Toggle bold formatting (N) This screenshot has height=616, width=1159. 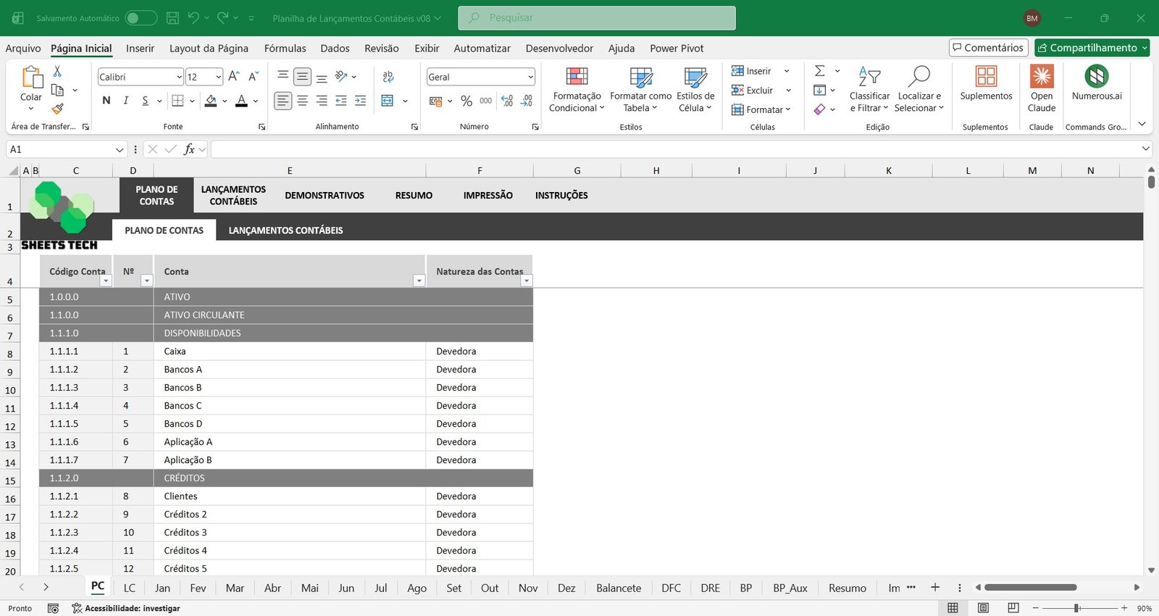106,101
